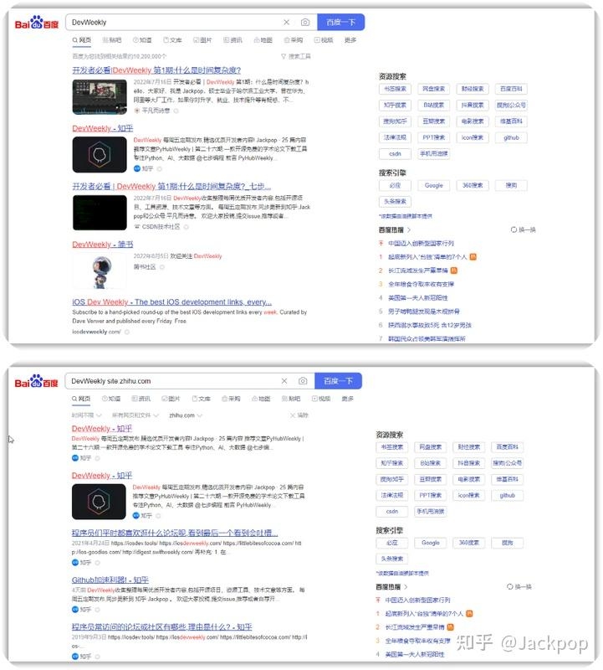
Task: Click 头条搜索 button on plain DevWeekly page
Action: click(396, 201)
